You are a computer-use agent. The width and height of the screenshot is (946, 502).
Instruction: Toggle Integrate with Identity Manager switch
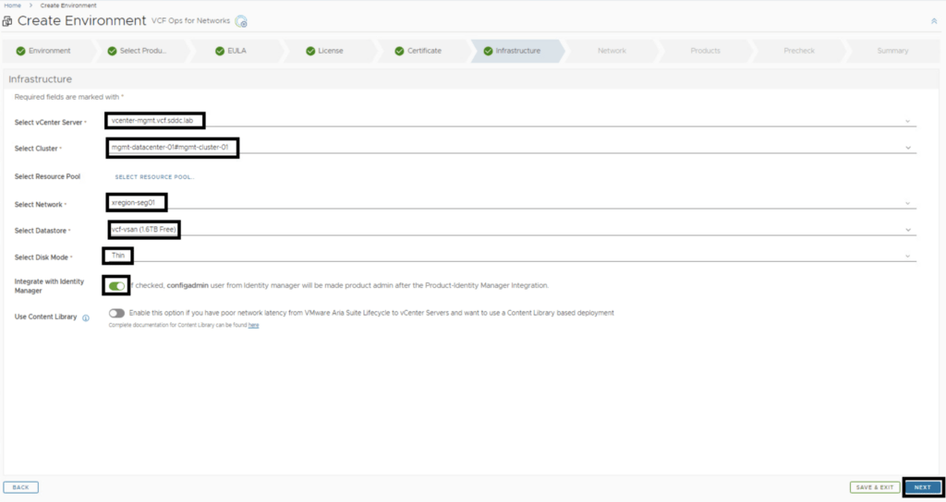coord(116,286)
